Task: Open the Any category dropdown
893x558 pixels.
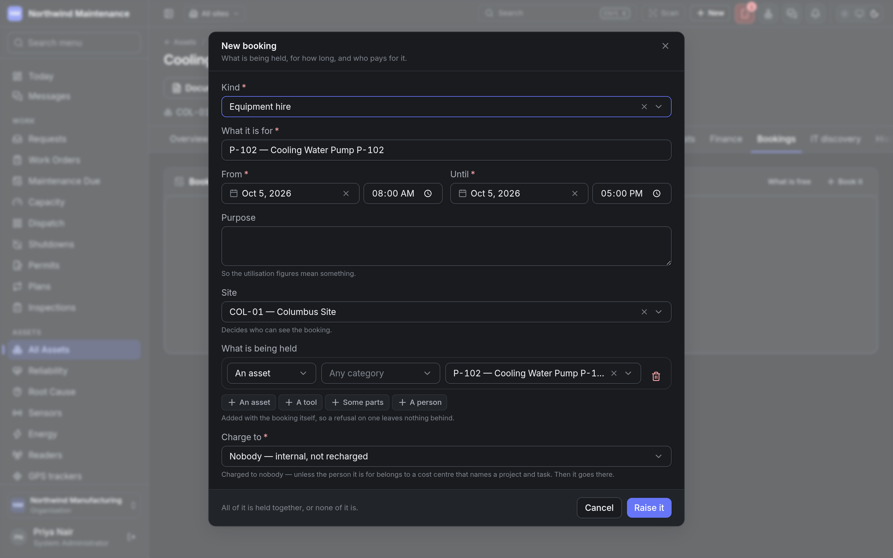Action: pos(380,373)
